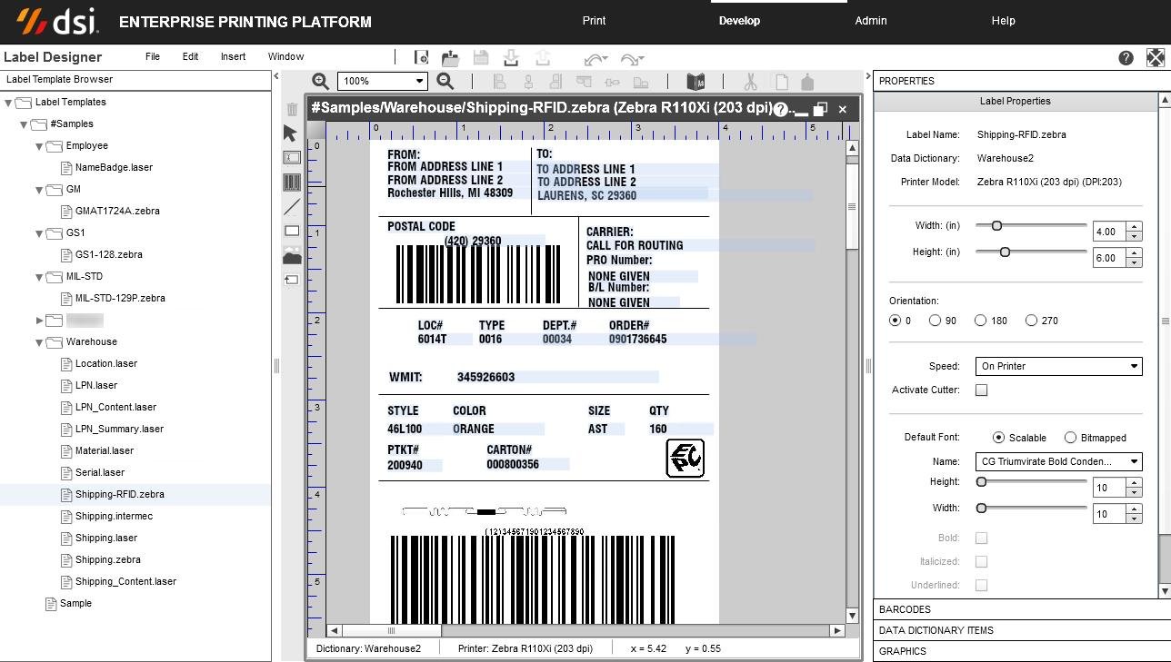1171x662 pixels.
Task: Click the font Height slider handle
Action: (x=981, y=482)
